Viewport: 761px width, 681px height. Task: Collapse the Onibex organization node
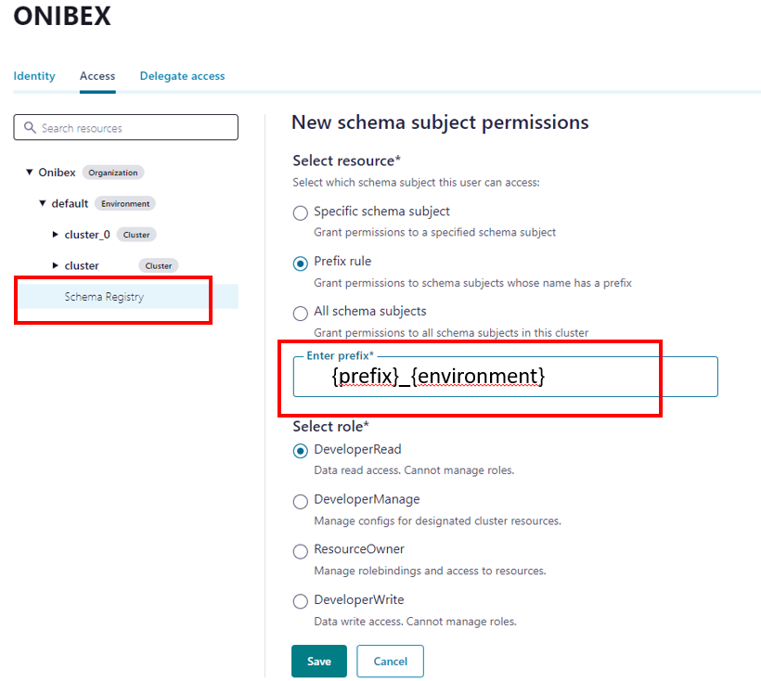point(30,173)
